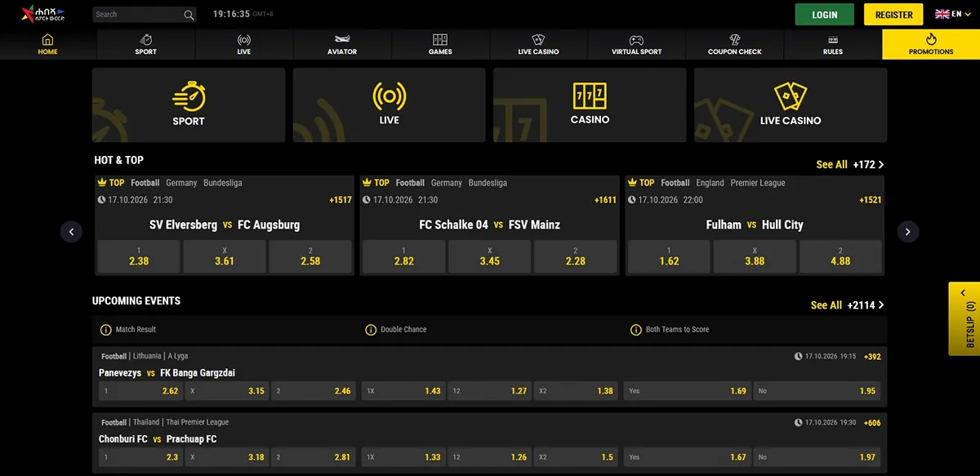
Task: Select Prachuap FC win odds 2.81
Action: tap(314, 457)
